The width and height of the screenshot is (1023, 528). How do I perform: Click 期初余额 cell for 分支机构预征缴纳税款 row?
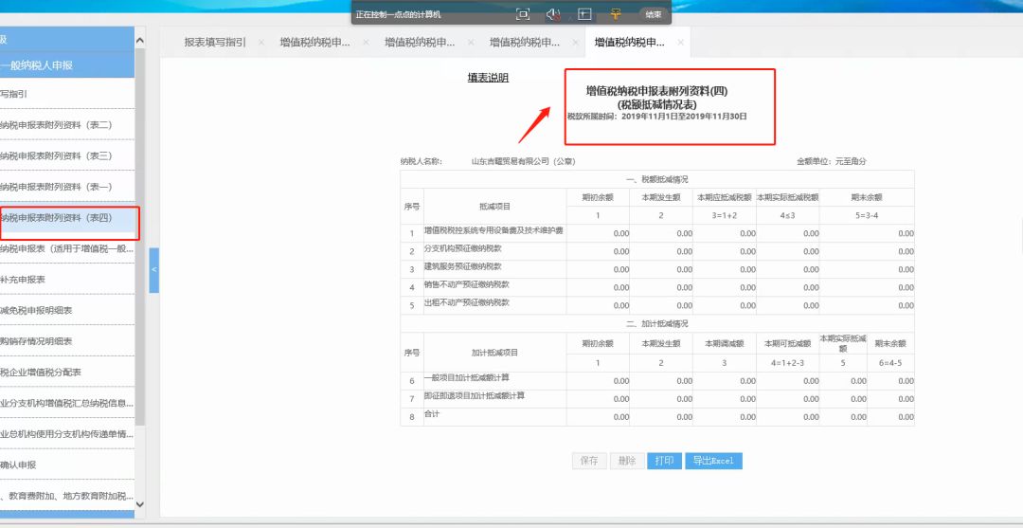[598, 251]
